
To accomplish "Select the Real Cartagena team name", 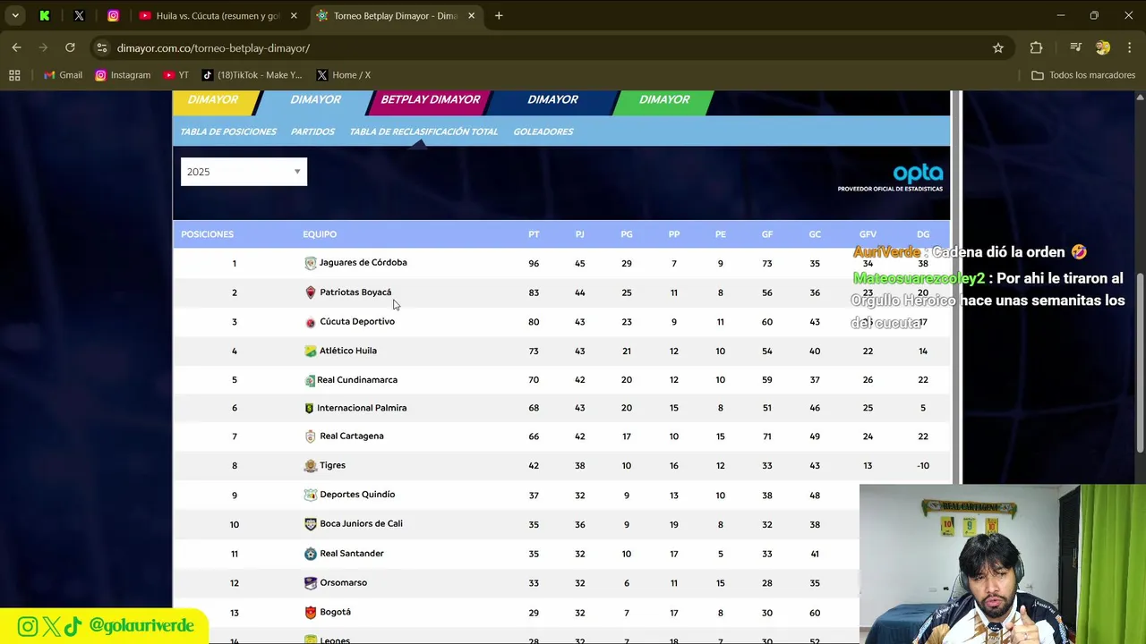I will 352,436.
